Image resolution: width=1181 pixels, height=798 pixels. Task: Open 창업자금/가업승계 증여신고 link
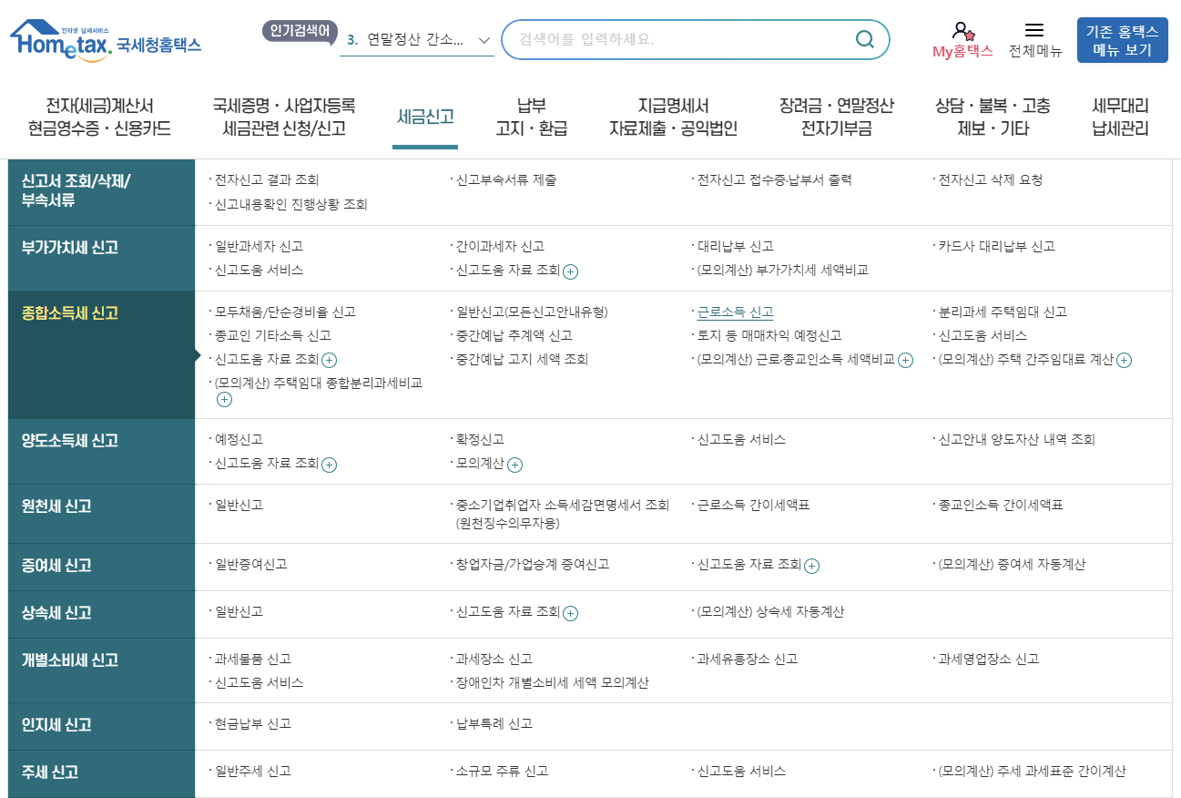point(532,565)
